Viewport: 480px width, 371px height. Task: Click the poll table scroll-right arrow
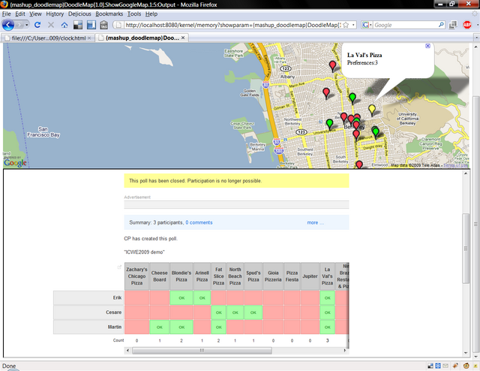pyautogui.click(x=345, y=350)
